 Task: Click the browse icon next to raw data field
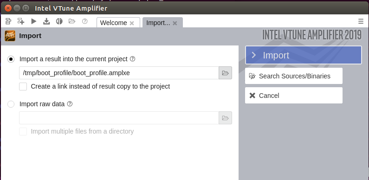[225, 118]
